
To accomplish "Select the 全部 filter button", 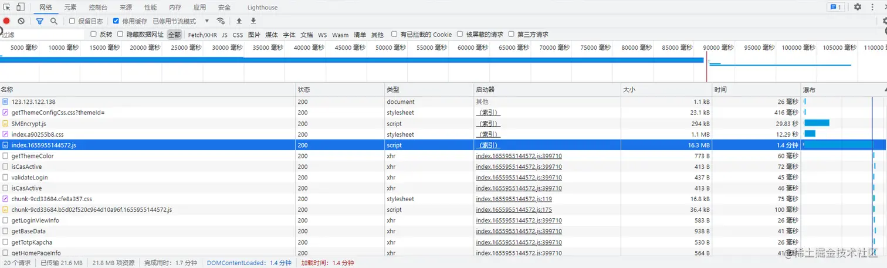I will 175,35.
